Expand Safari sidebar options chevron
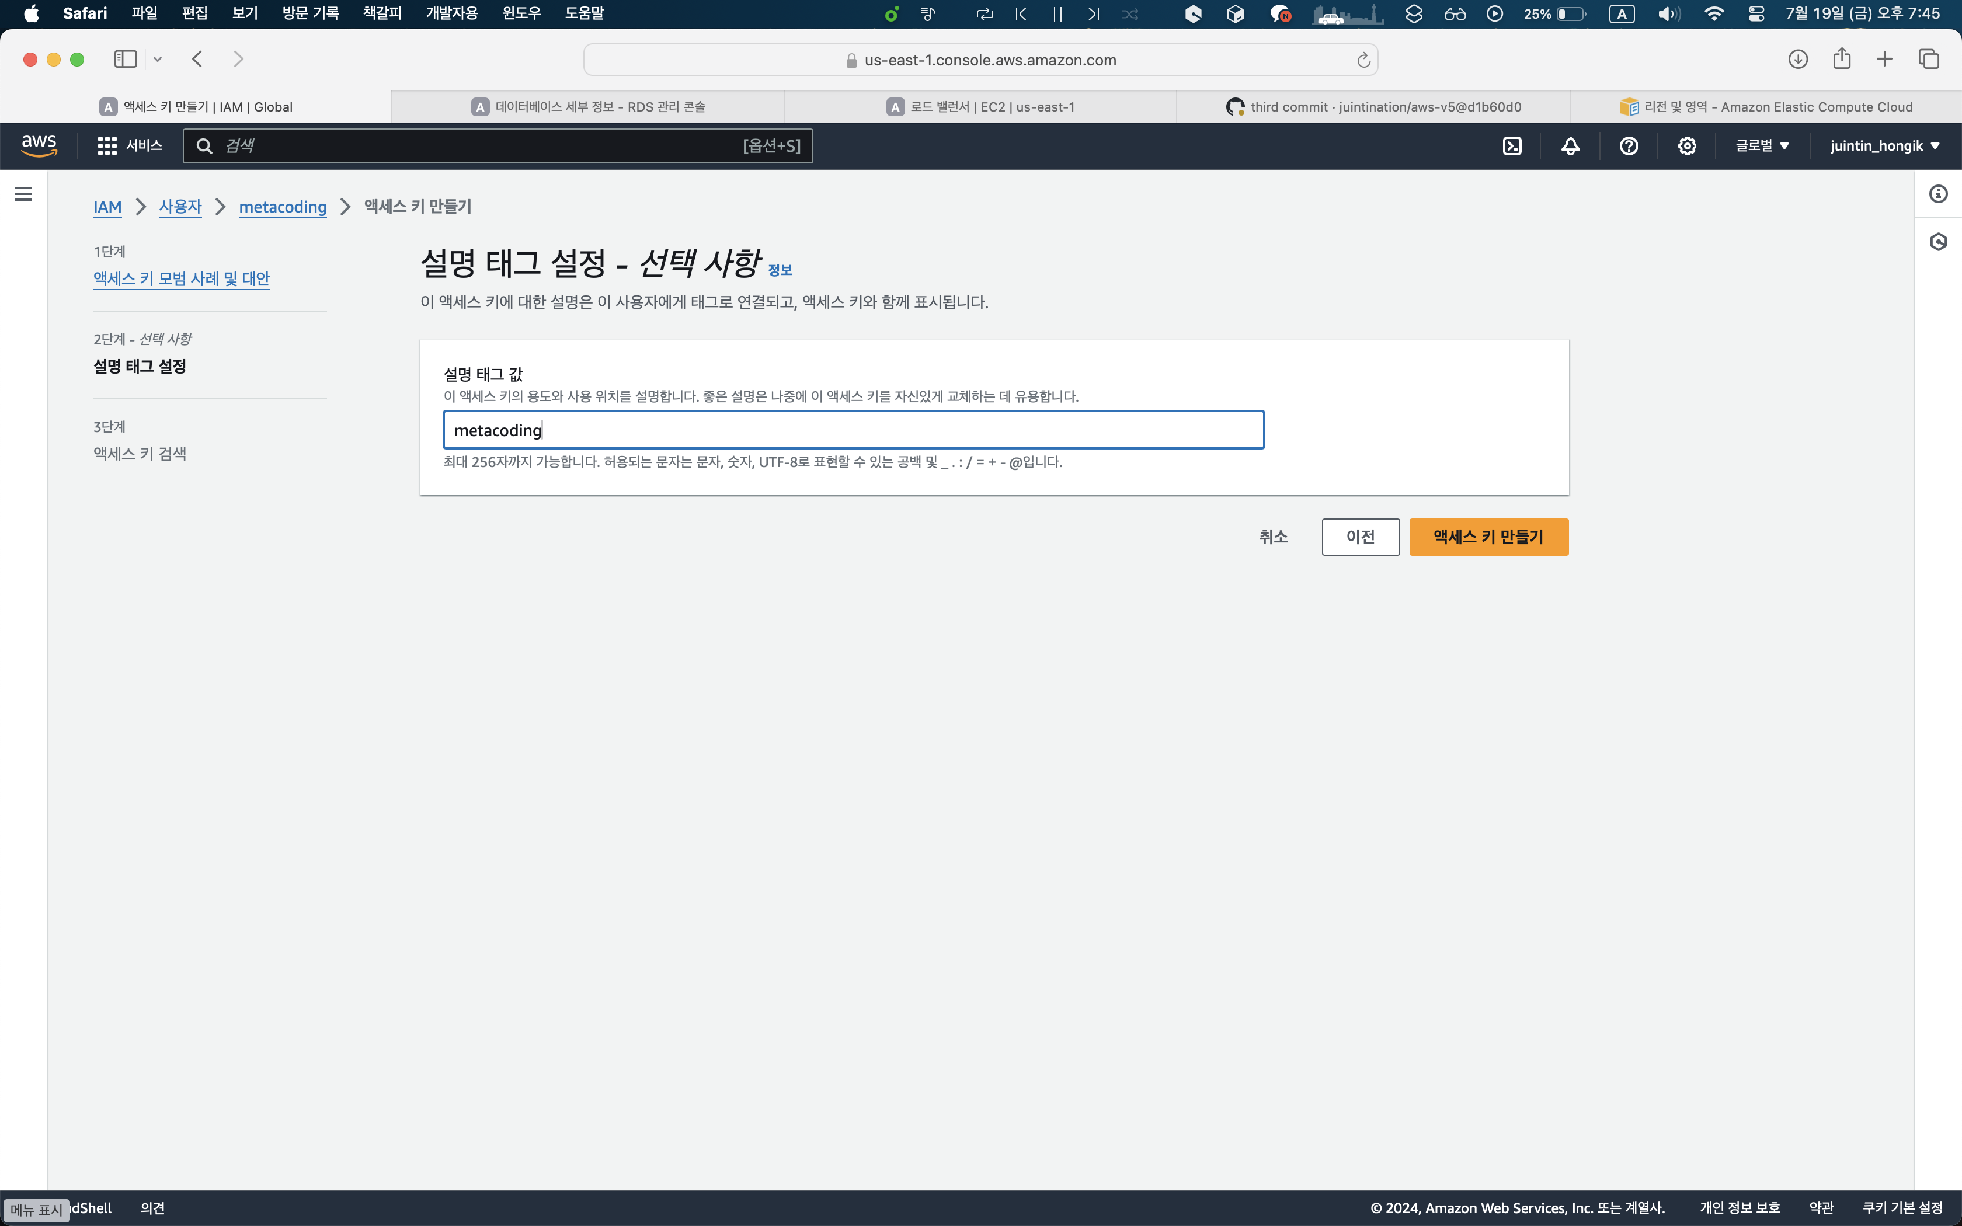Viewport: 1962px width, 1226px height. pyautogui.click(x=158, y=59)
